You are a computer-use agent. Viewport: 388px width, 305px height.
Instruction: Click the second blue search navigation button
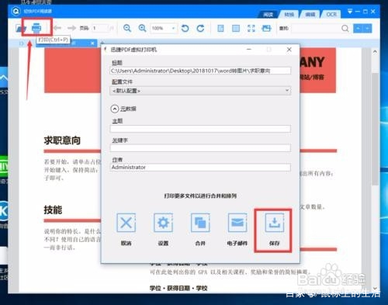[367, 28]
